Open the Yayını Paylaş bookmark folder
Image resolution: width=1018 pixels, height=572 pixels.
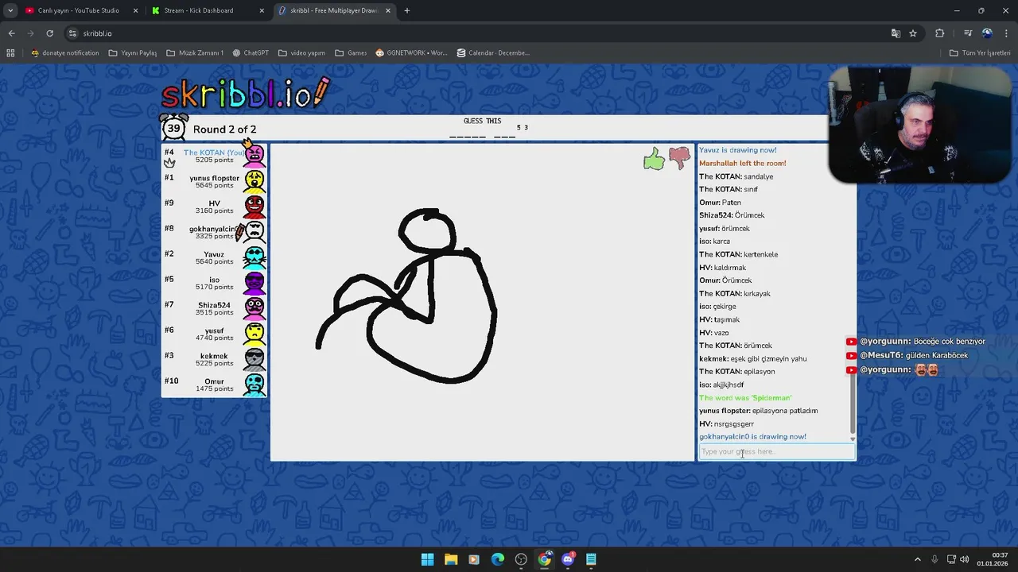click(133, 53)
